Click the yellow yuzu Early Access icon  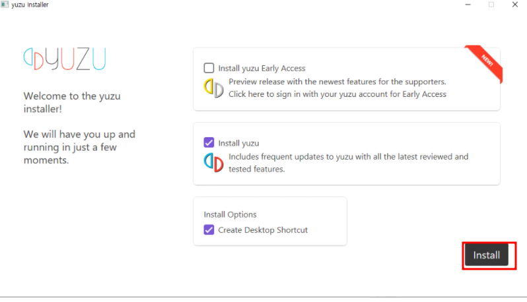click(213, 88)
